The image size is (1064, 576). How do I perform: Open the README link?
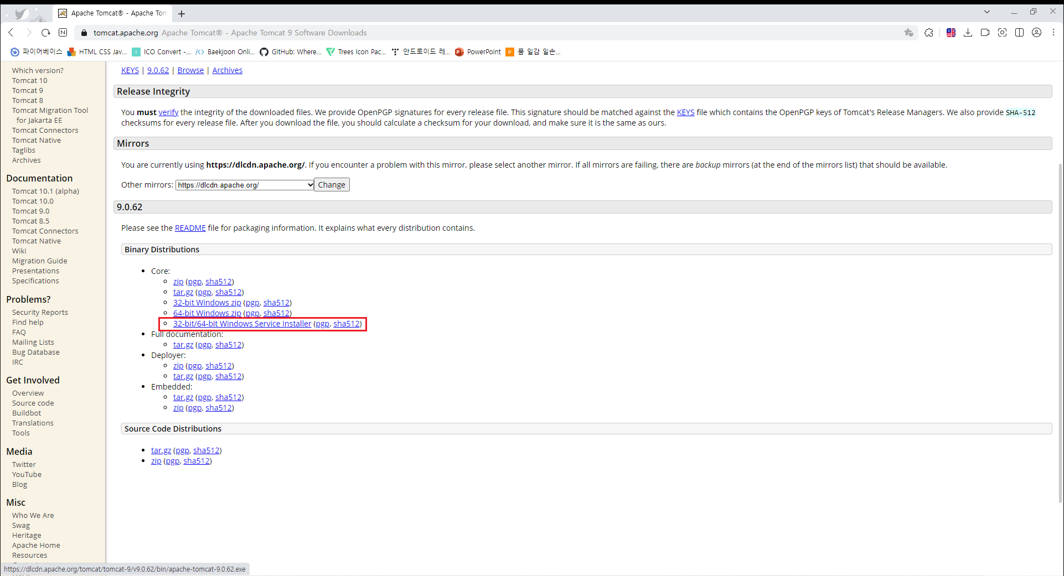pos(190,228)
